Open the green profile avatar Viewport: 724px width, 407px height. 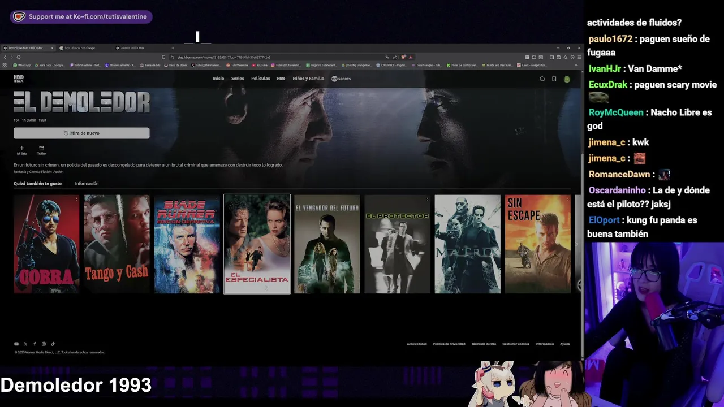[567, 79]
